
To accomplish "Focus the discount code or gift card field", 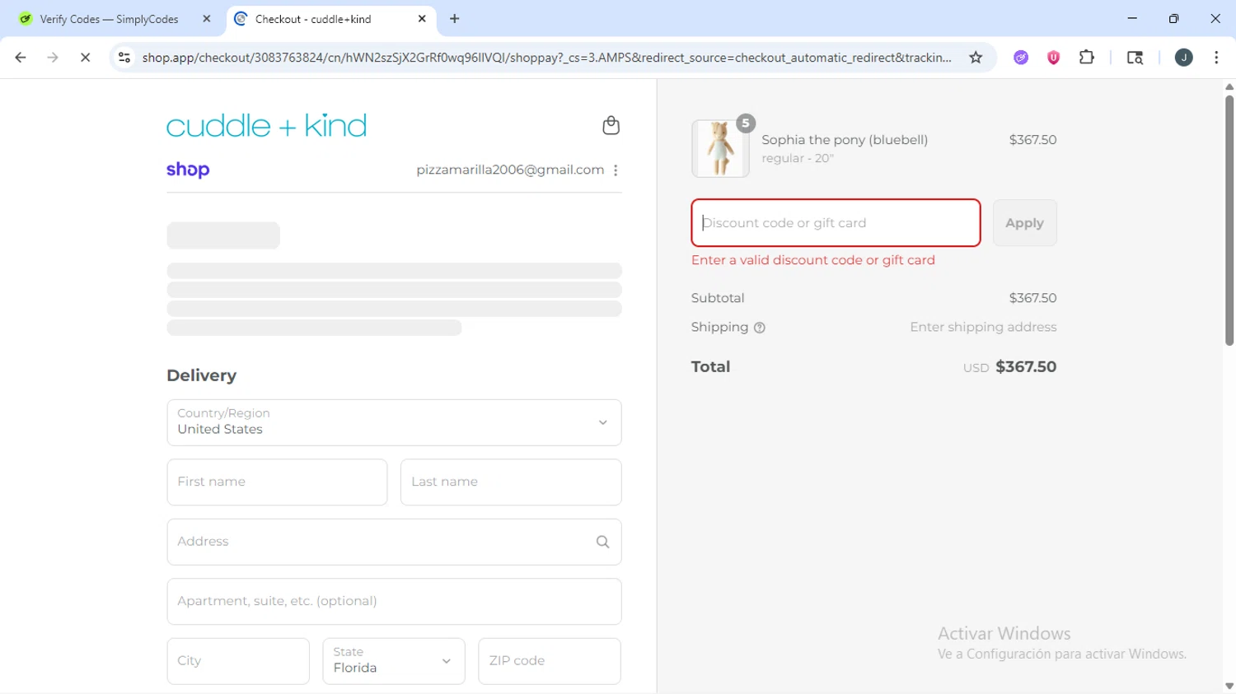I will click(836, 223).
